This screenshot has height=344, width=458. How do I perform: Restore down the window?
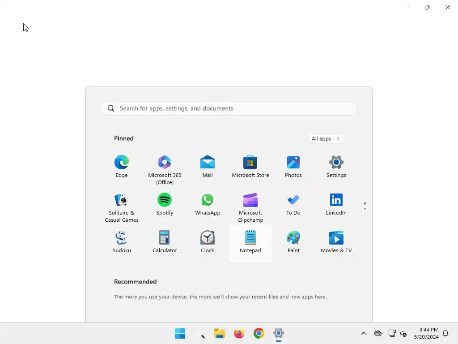tap(427, 7)
